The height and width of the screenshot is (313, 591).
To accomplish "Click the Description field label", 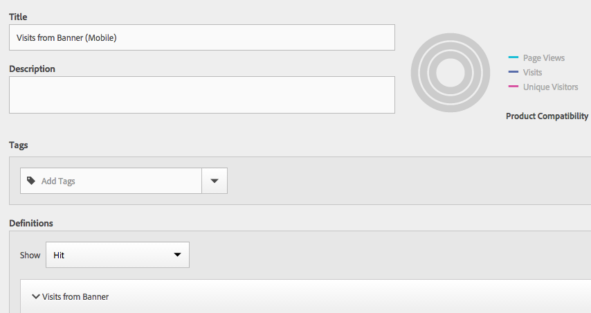I will [32, 69].
